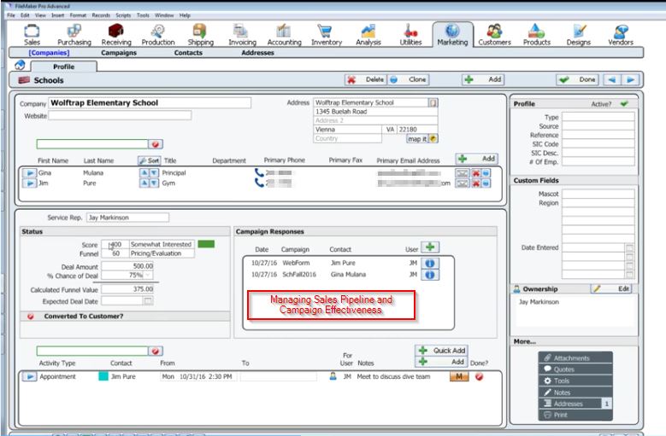This screenshot has height=436, width=666.
Task: Open the Designs module
Action: pyautogui.click(x=579, y=35)
